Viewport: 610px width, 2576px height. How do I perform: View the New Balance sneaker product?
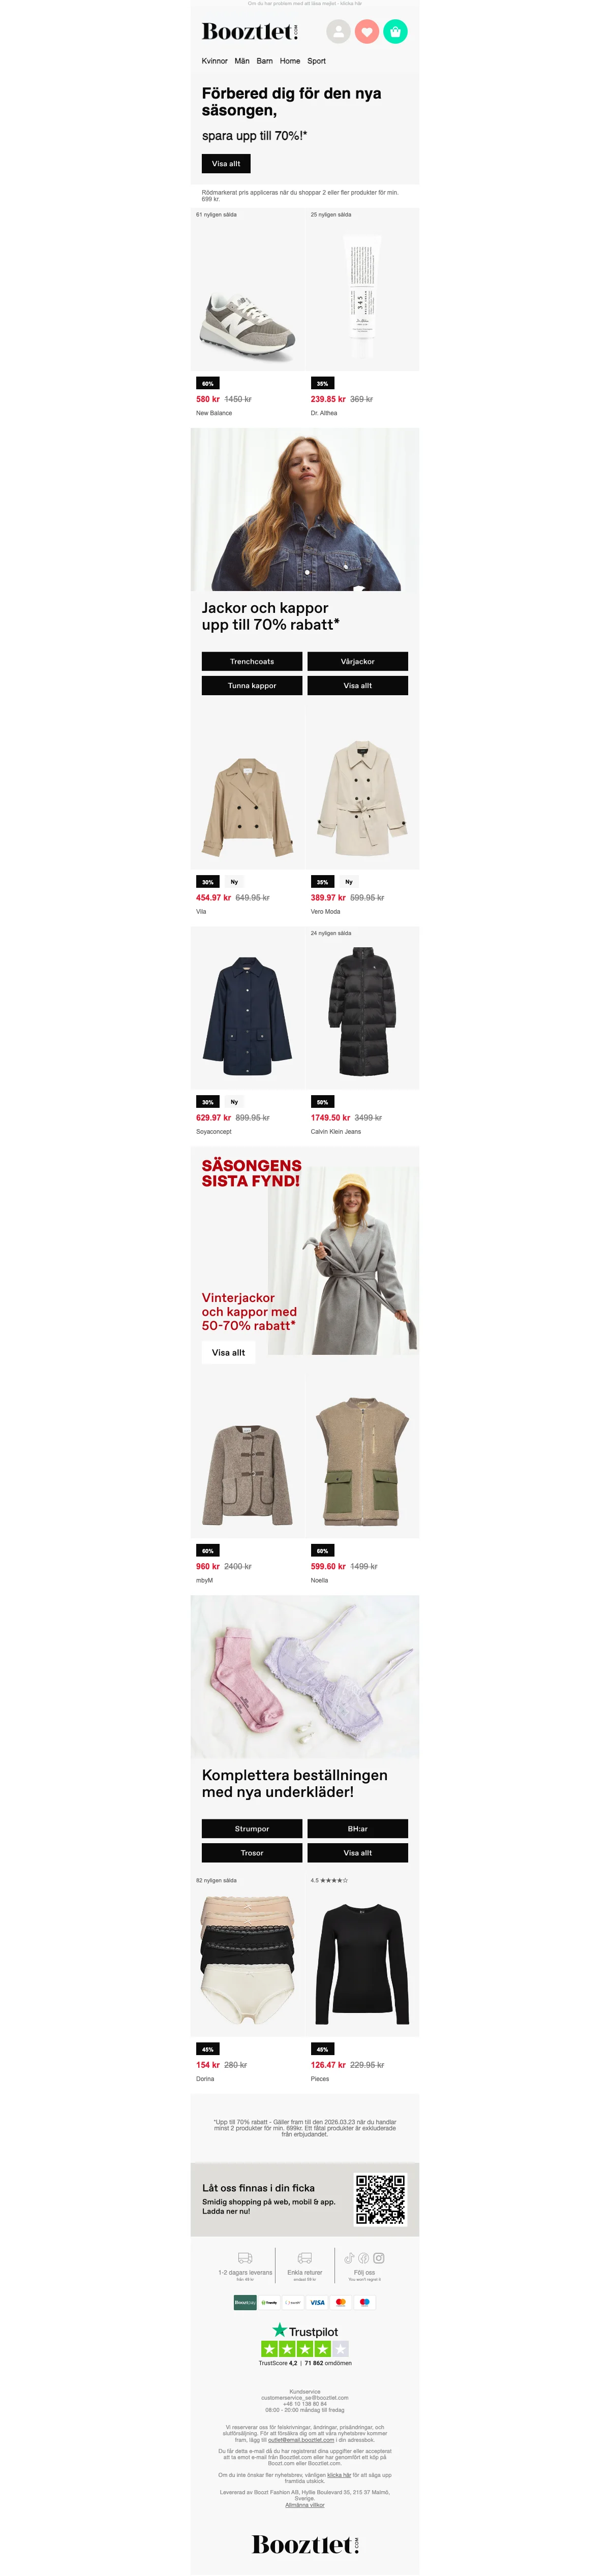click(x=248, y=325)
